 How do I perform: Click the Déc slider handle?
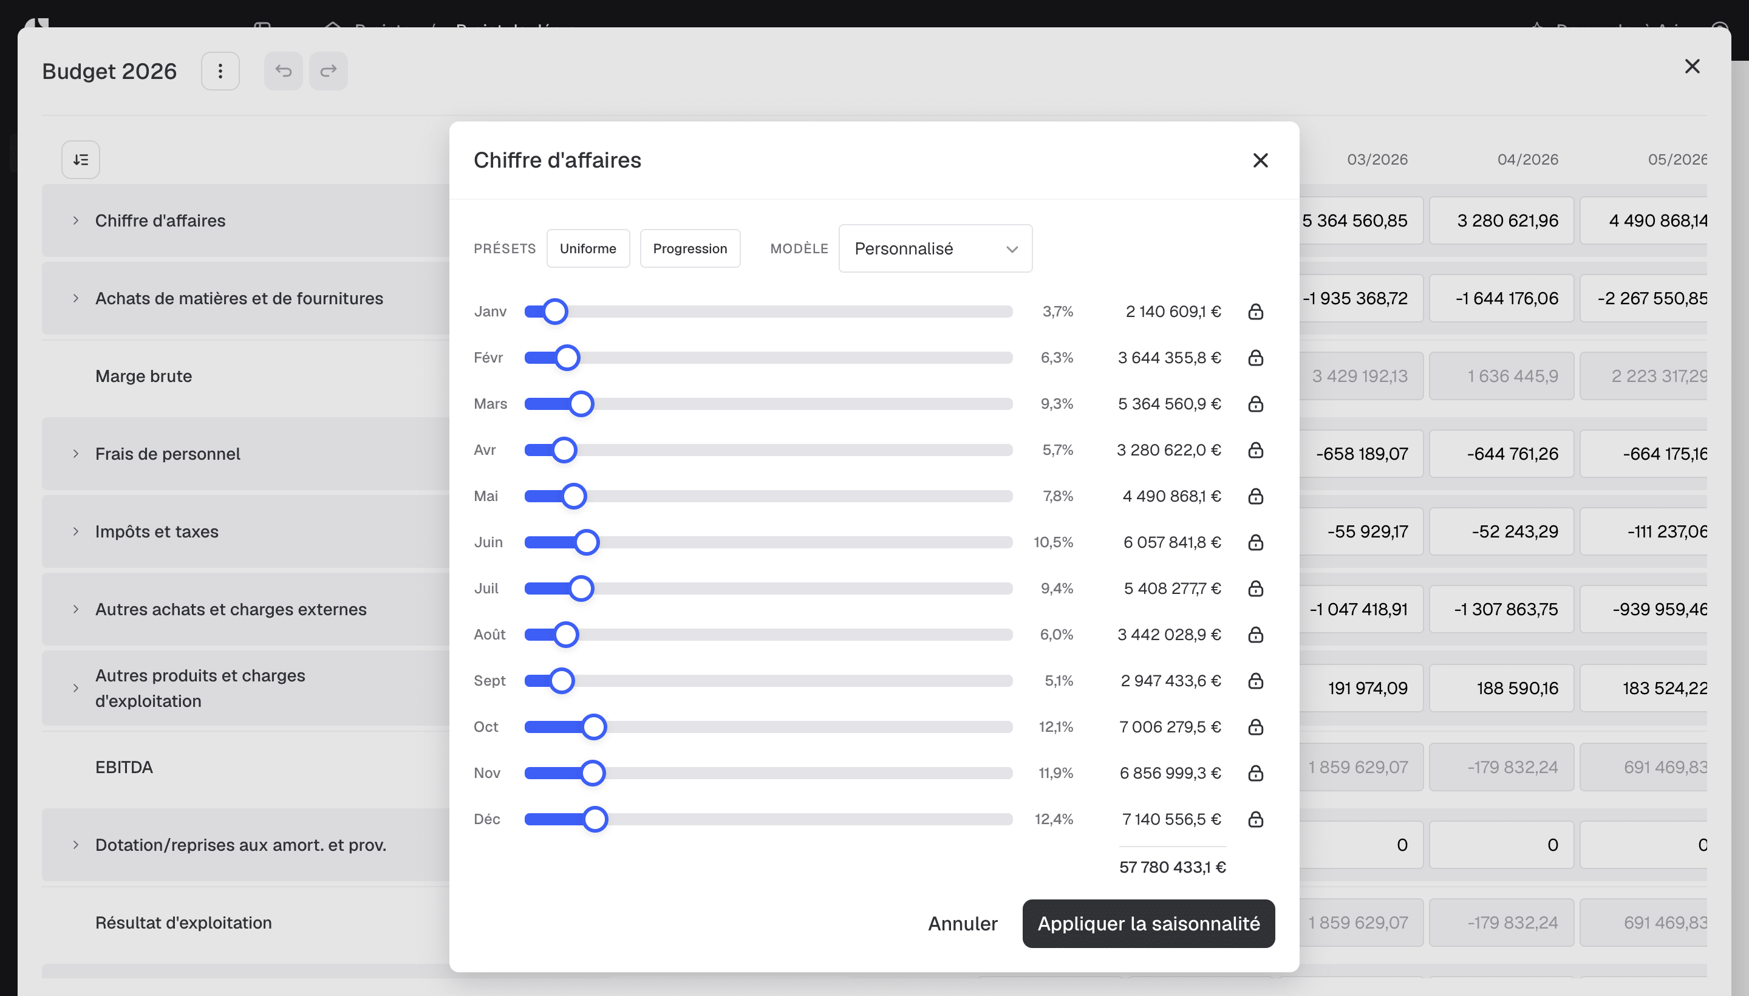click(595, 819)
